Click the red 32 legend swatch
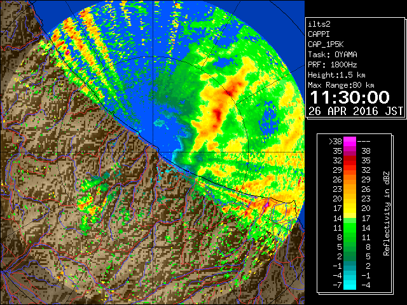This screenshot has width=407, height=305. [350, 161]
